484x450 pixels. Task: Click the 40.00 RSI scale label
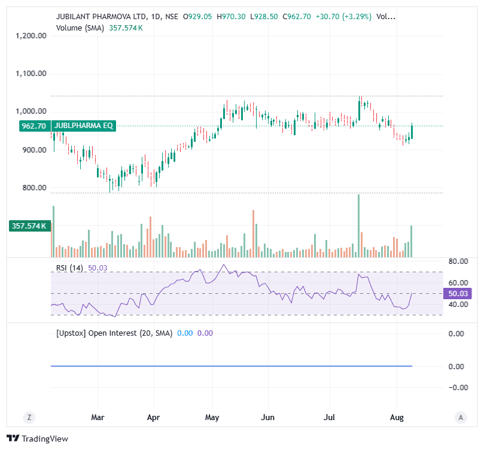pyautogui.click(x=458, y=305)
